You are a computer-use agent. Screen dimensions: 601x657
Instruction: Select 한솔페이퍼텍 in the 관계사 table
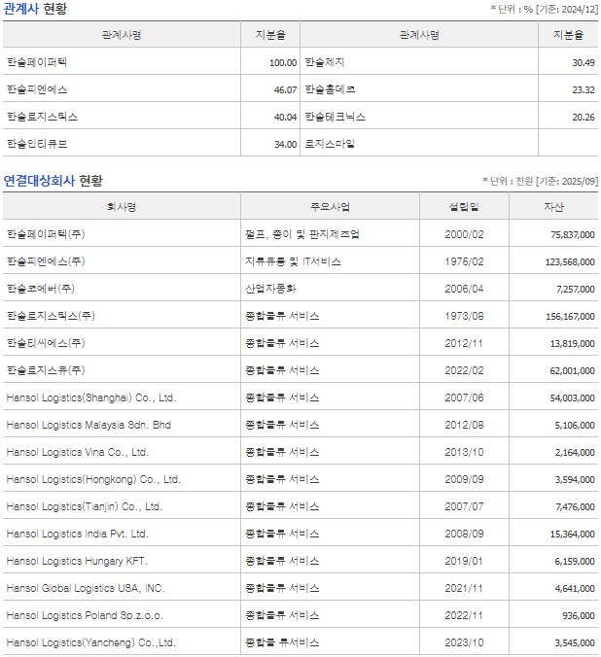(37, 62)
